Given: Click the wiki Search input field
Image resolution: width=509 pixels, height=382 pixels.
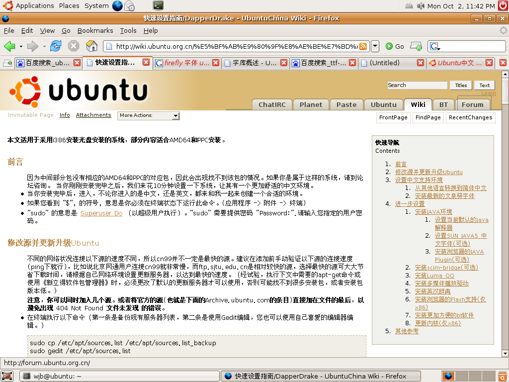Looking at the screenshot, I should pos(417,85).
